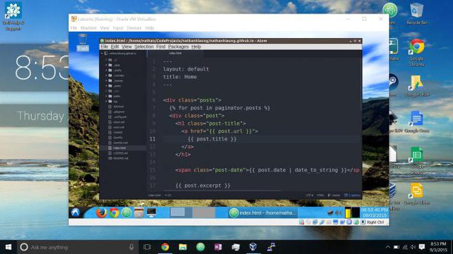Click the speaker volume icon in Lubuntu tray
Screen dimensions: 453x254
pyautogui.click(x=338, y=213)
